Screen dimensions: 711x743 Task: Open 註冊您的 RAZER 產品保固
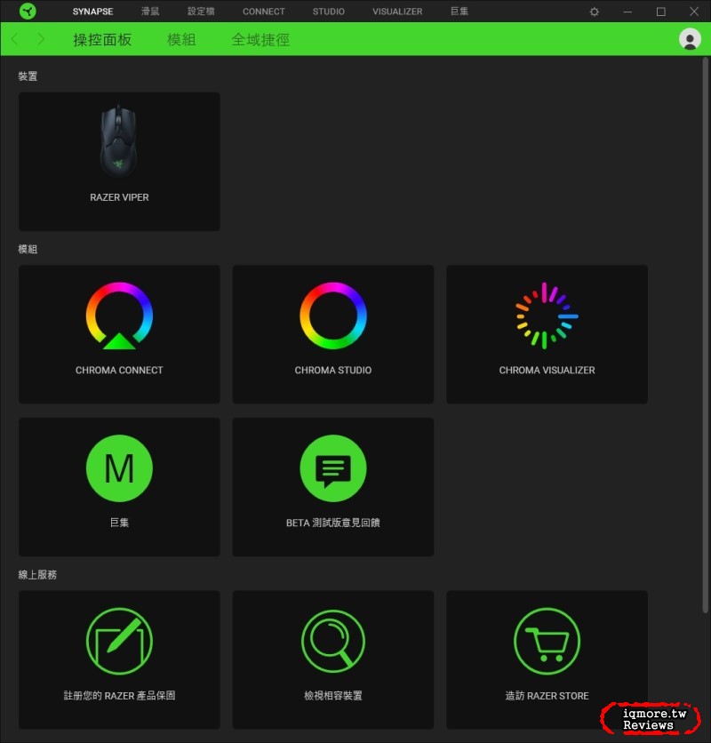pos(119,659)
